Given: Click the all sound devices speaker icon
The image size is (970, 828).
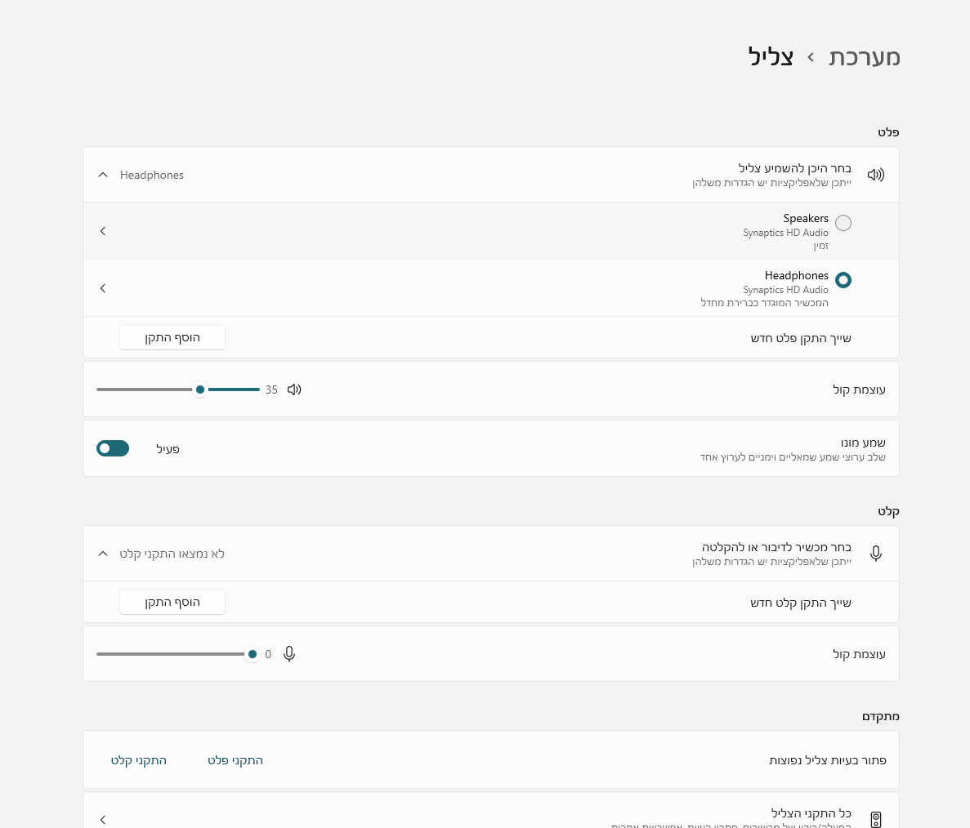Looking at the screenshot, I should [876, 819].
